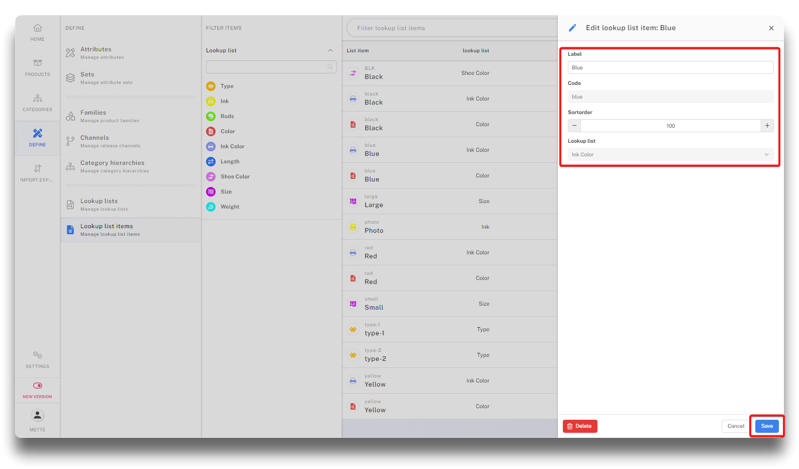Screen dimensions: 799x469
Task: Close the Edit lookup list item panel
Action: click(771, 28)
